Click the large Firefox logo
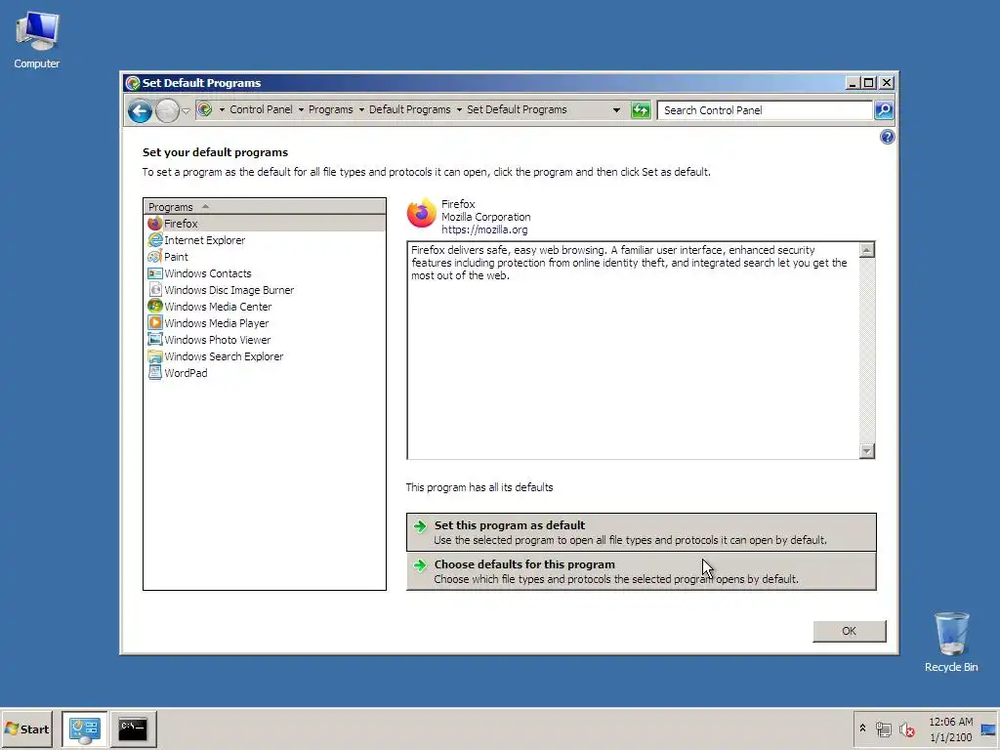 pyautogui.click(x=422, y=213)
